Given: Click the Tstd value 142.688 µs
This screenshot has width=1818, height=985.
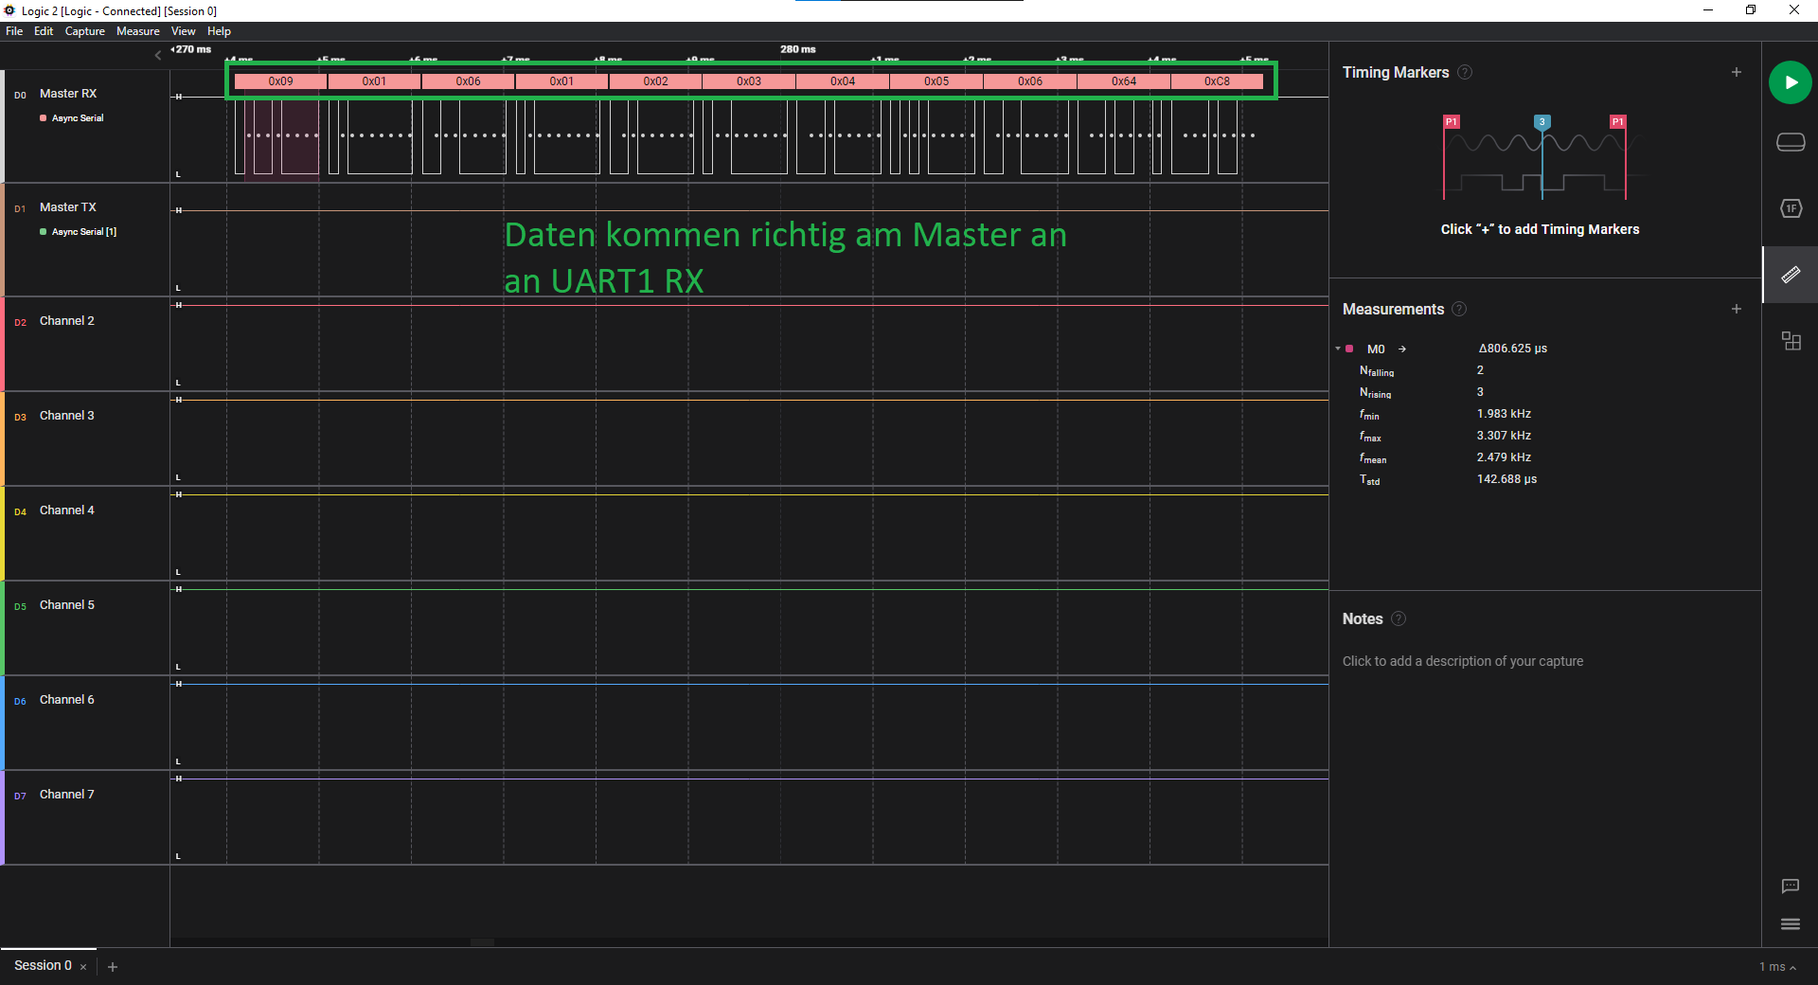Looking at the screenshot, I should [x=1506, y=479].
